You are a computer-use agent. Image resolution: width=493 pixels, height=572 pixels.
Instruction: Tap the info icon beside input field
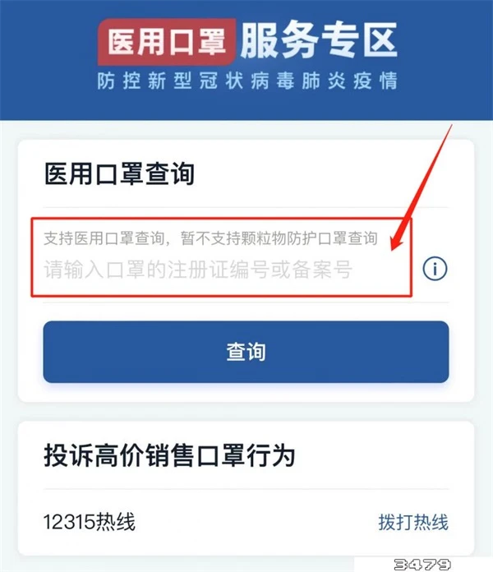pos(435,269)
